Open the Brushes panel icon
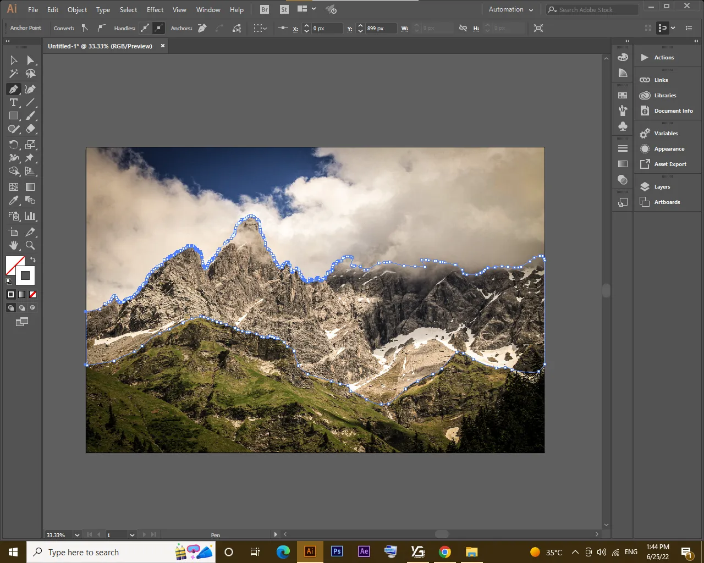The image size is (704, 563). click(623, 111)
